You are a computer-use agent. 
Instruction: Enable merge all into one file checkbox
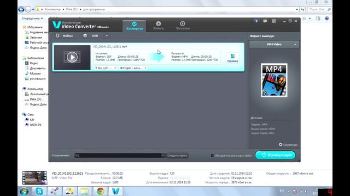212,156
